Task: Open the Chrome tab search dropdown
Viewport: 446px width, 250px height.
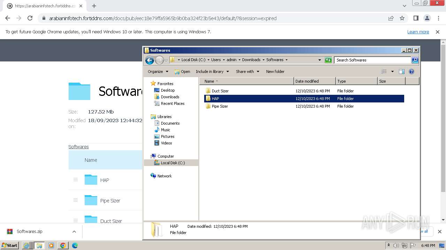Action: pos(404,6)
